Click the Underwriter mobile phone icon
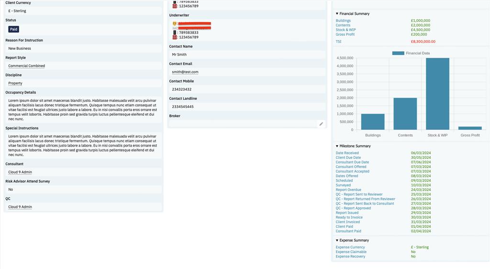490x269 pixels. pos(175,32)
